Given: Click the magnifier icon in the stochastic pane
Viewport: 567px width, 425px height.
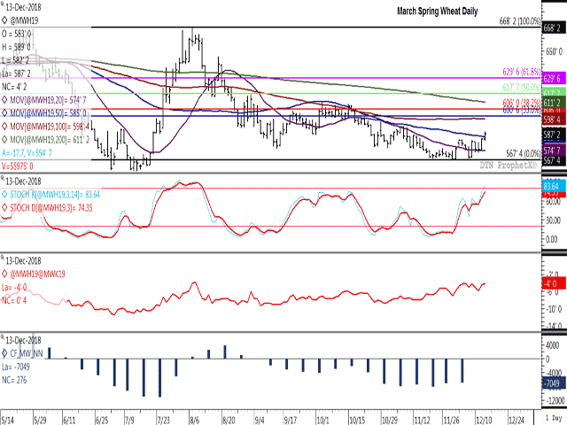Looking at the screenshot, I should click(x=3, y=179).
